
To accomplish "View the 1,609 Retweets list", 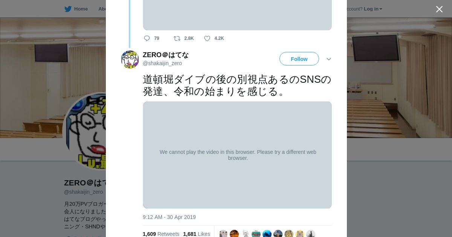I will 161,234.
